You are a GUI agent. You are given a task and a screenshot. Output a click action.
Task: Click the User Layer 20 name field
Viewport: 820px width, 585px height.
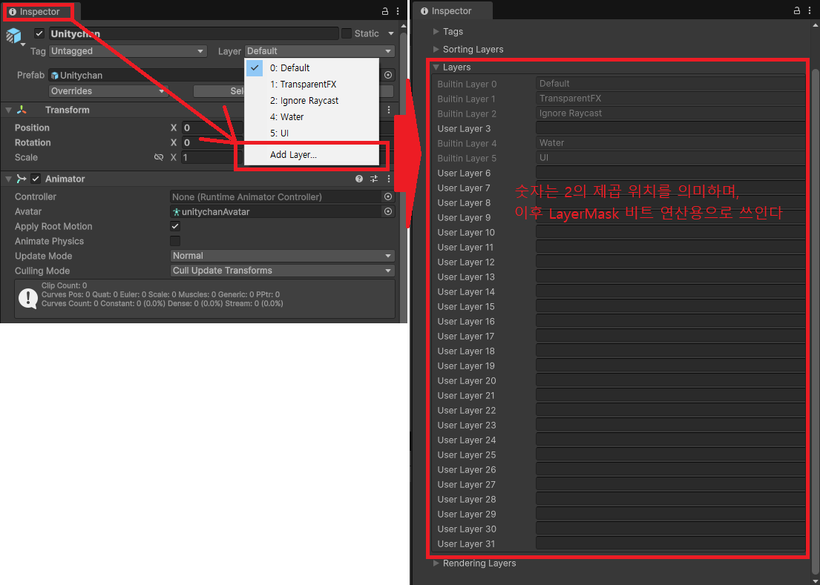(x=670, y=381)
